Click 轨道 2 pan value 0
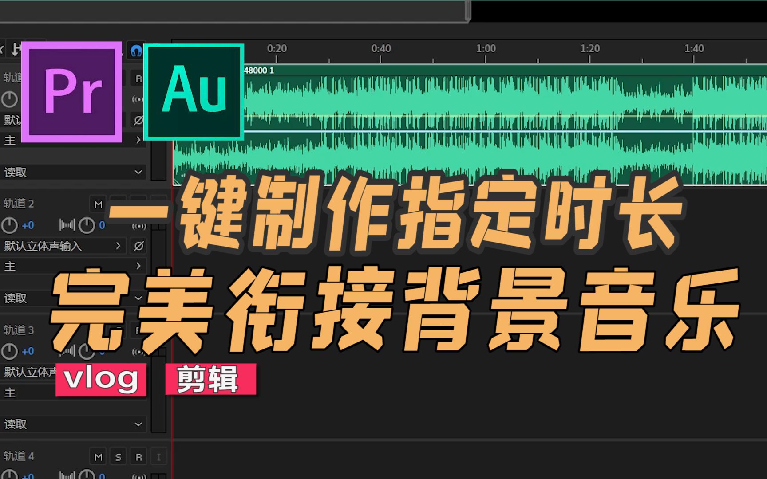The height and width of the screenshot is (479, 767). (102, 225)
